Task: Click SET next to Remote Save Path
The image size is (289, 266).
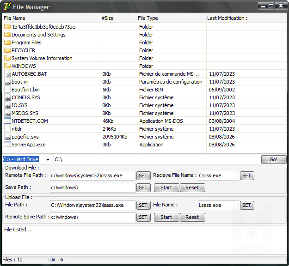Action: point(143,217)
